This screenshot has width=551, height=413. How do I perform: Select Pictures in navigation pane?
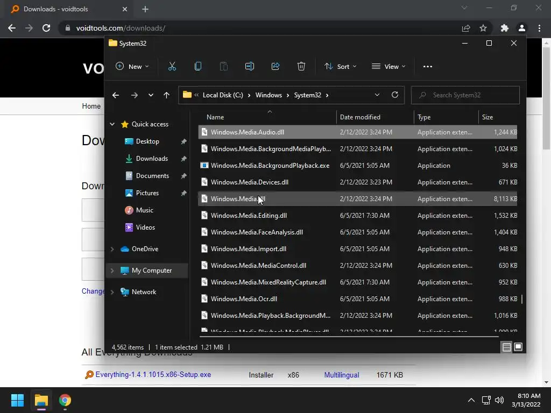coord(147,193)
